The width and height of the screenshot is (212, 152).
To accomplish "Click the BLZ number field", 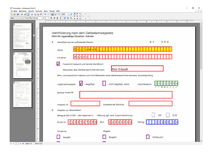I will 120,122.
